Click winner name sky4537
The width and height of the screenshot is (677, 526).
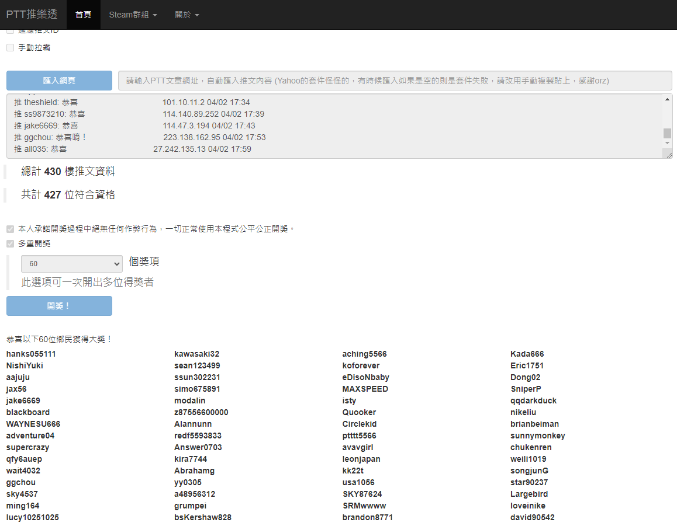click(x=22, y=494)
